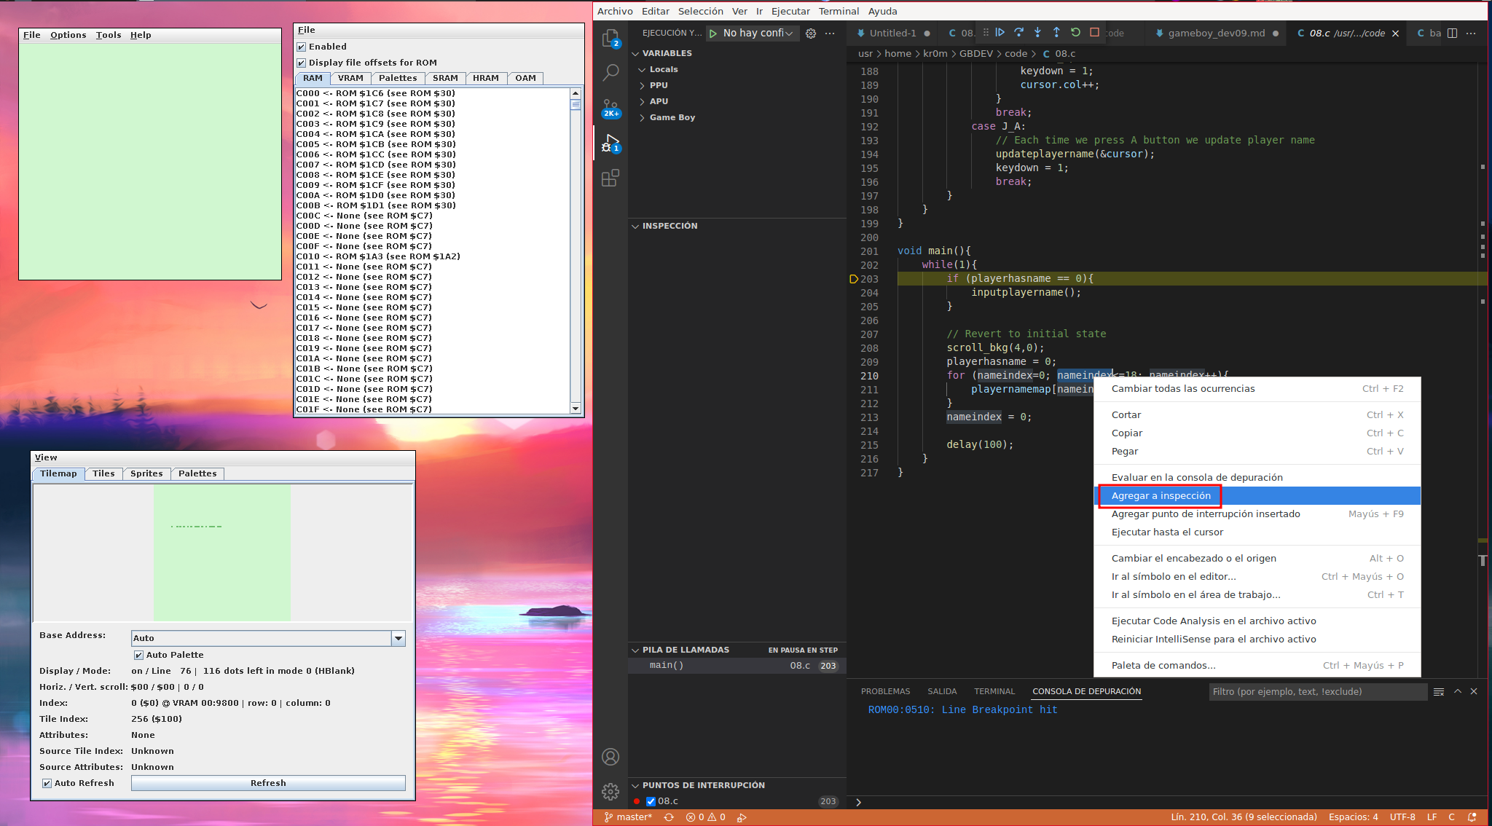
Task: Click the debug Continue button
Action: 1000,33
